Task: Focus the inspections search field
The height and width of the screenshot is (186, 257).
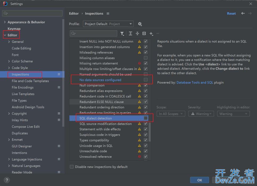Action: click(x=93, y=33)
